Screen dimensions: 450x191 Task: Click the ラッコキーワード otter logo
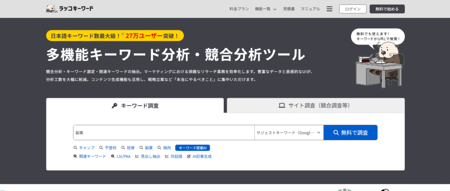coord(70,9)
